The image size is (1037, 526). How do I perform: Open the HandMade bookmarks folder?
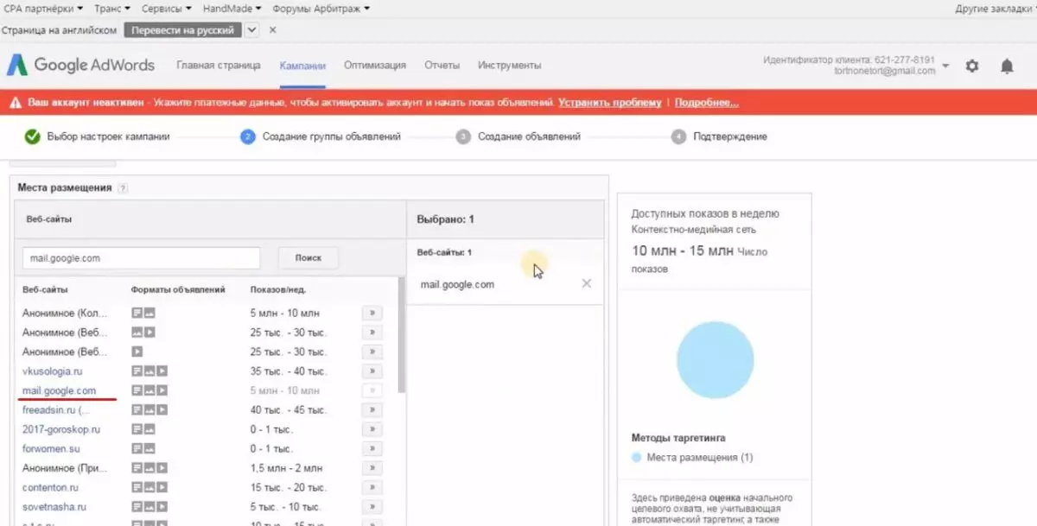coord(232,9)
